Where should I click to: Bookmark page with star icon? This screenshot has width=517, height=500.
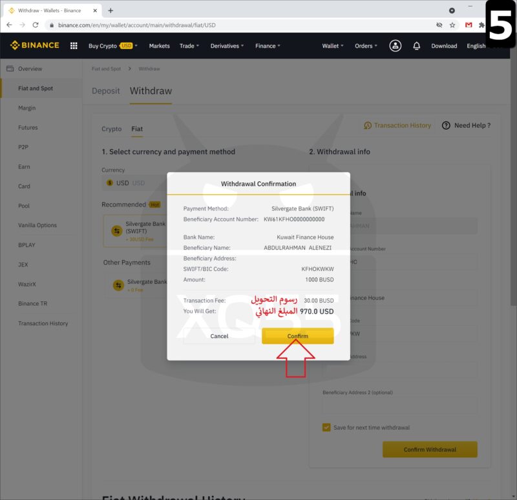(x=452, y=25)
